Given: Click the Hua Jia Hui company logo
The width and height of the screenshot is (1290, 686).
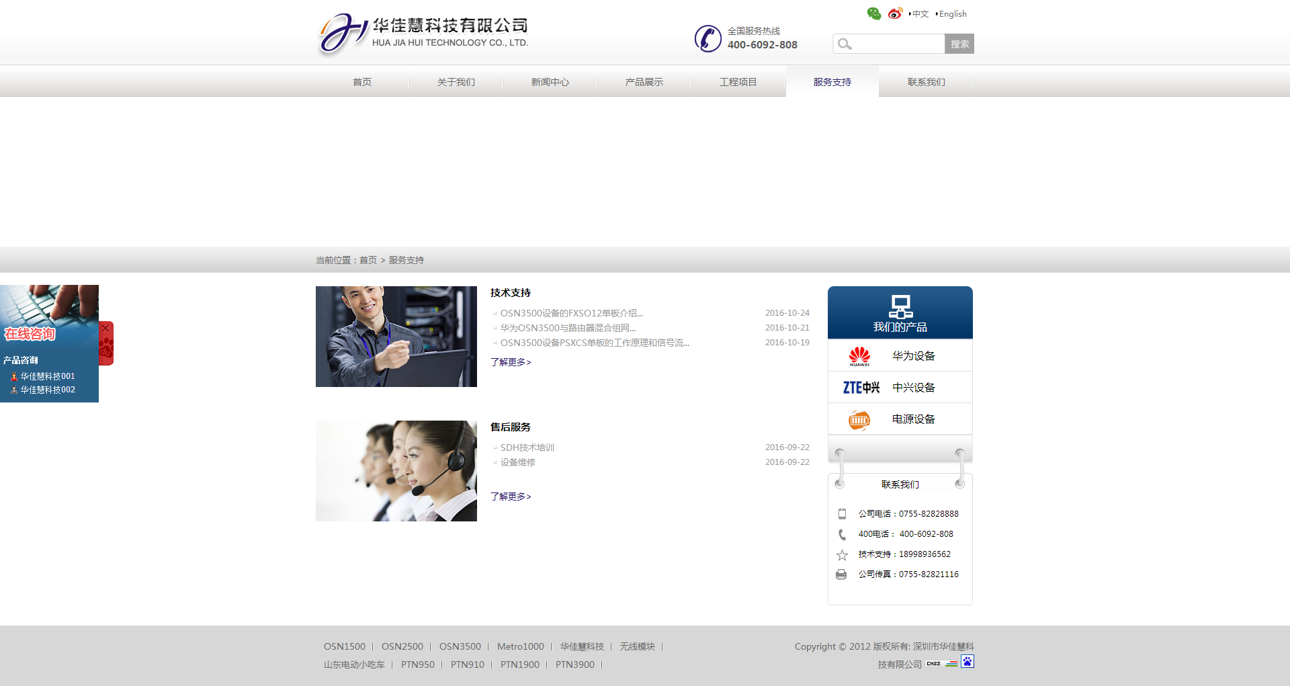Looking at the screenshot, I should tap(423, 34).
